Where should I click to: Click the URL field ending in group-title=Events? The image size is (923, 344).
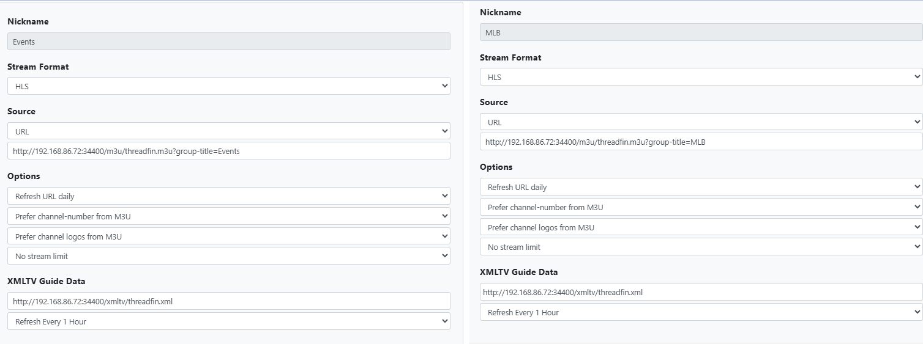coord(228,151)
